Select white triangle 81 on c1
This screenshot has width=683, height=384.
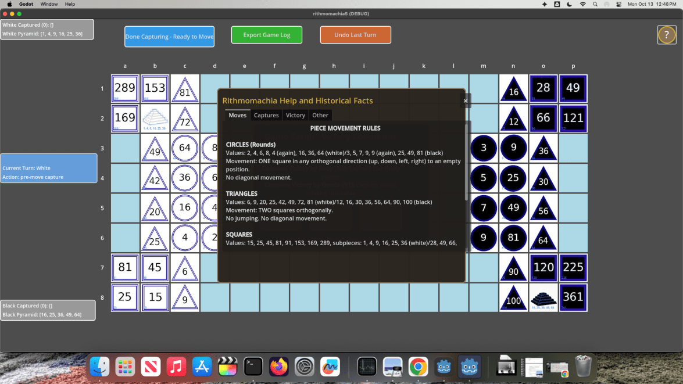pos(185,89)
